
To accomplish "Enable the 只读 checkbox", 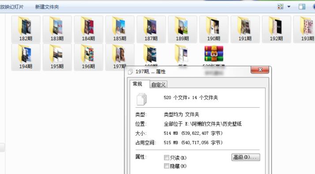I will [166, 158].
